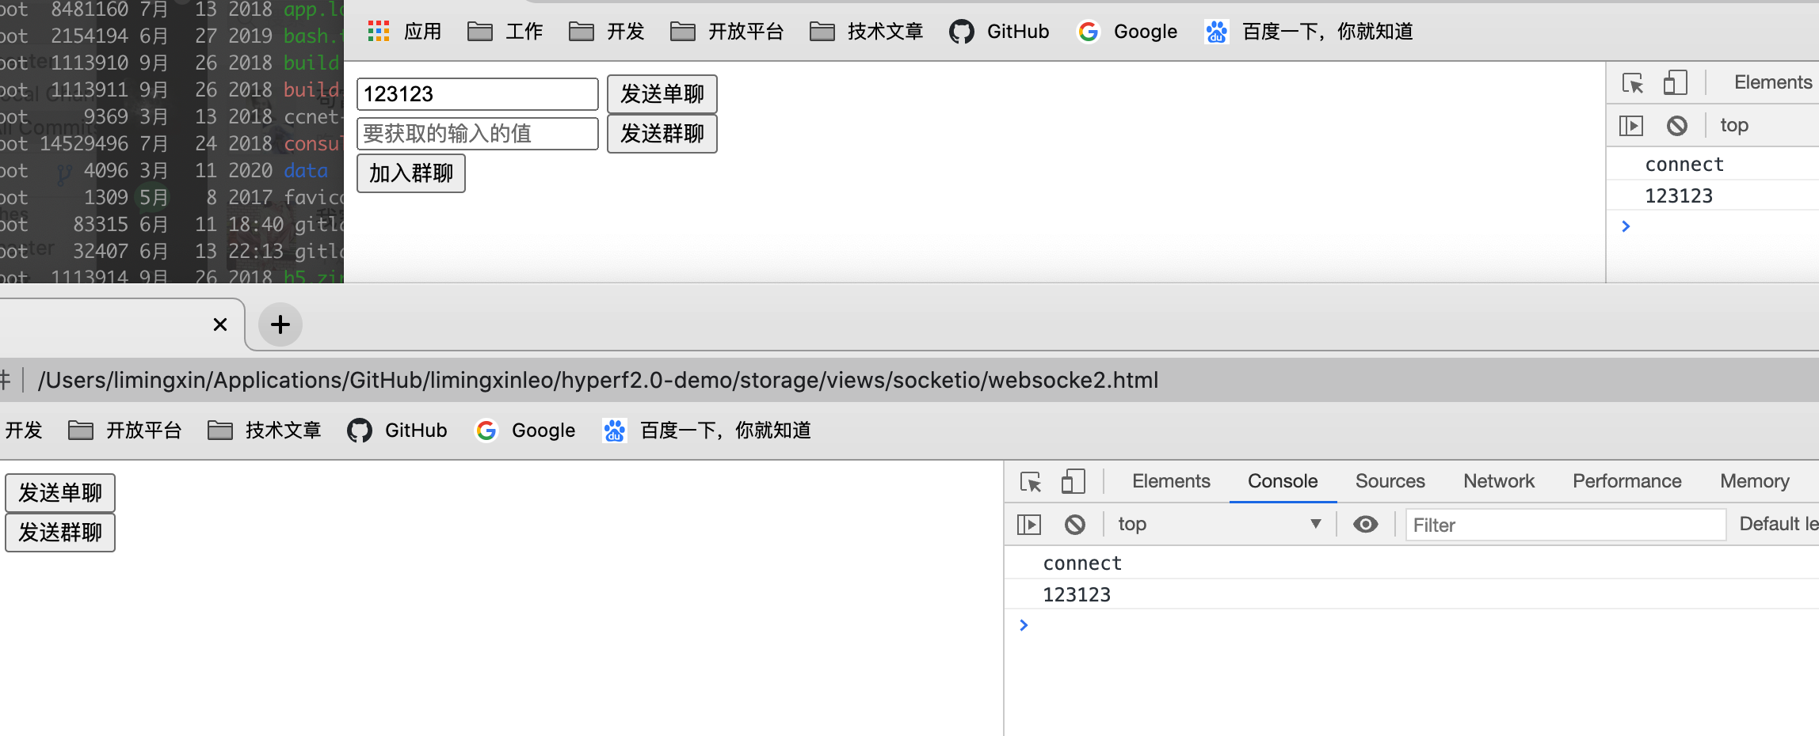Open the 工作 bookmark folder in upper window
The image size is (1819, 736).
click(x=505, y=32)
